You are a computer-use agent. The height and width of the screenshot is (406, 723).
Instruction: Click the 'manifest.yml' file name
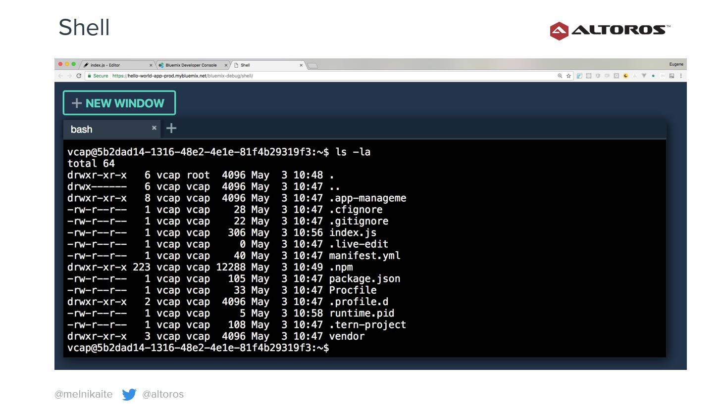click(x=365, y=256)
